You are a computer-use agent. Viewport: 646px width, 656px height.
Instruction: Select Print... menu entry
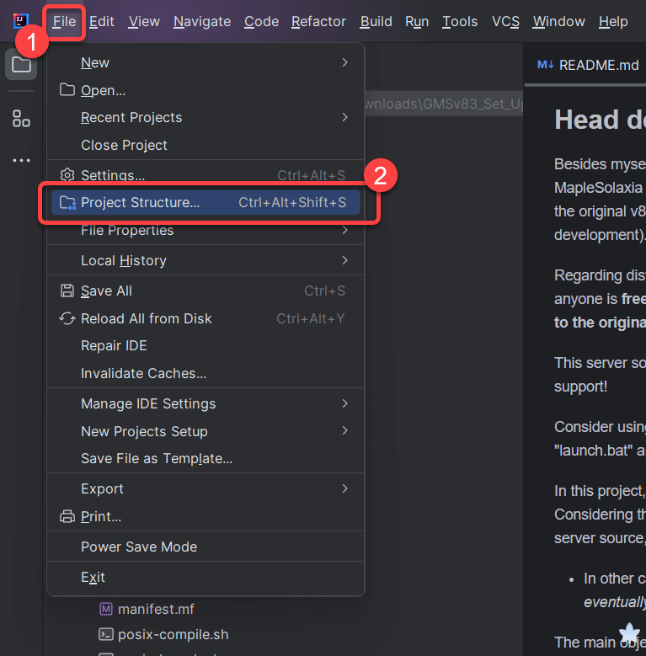(x=206, y=516)
